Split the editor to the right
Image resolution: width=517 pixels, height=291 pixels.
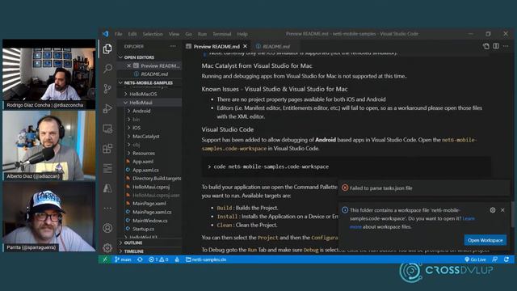pyautogui.click(x=496, y=46)
